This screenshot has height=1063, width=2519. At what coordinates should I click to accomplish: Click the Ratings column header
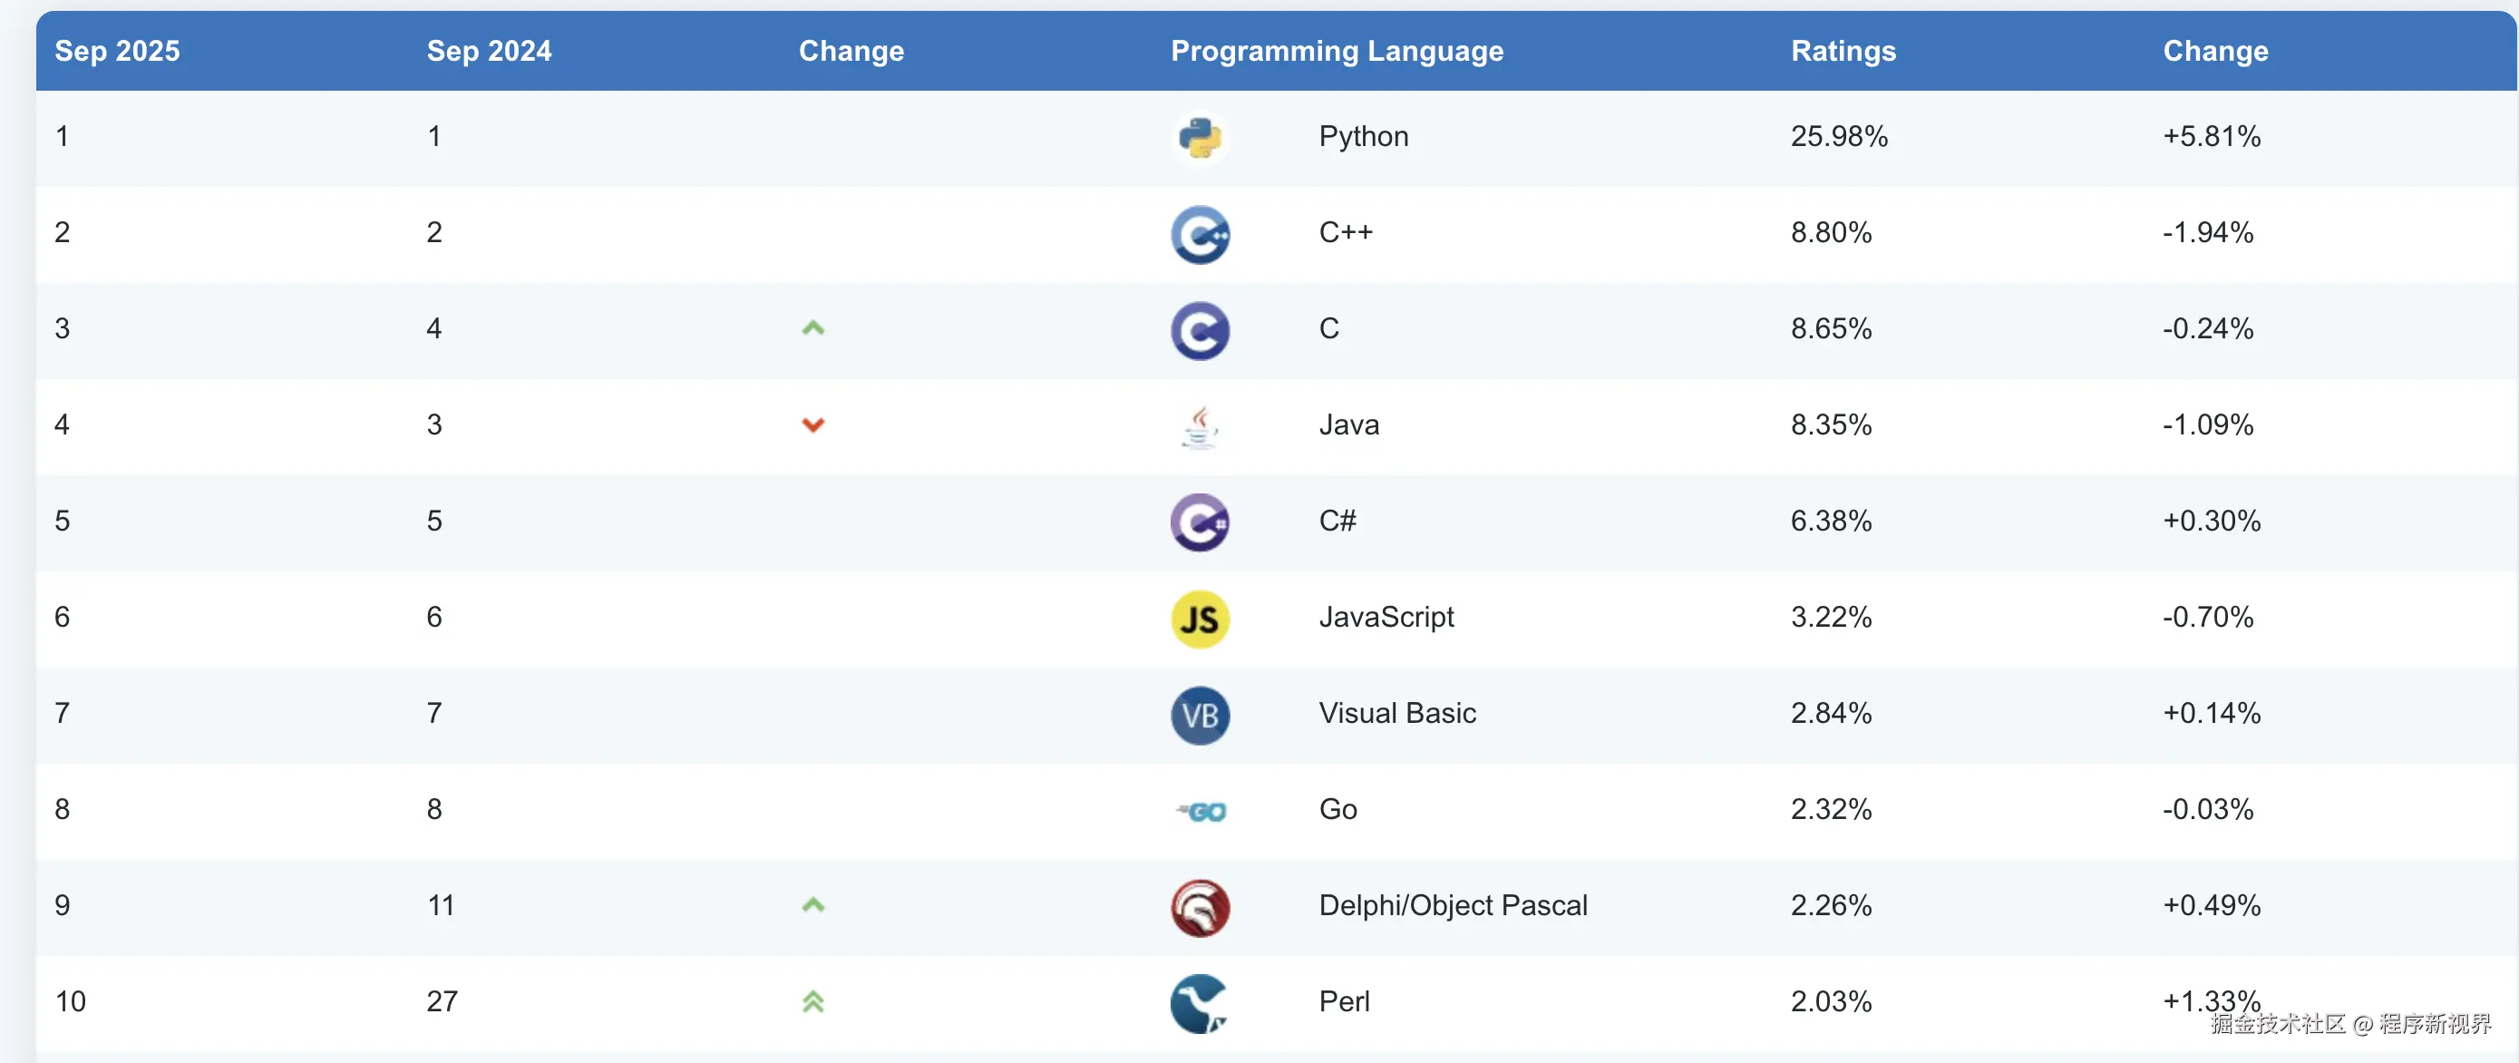pyautogui.click(x=1843, y=51)
